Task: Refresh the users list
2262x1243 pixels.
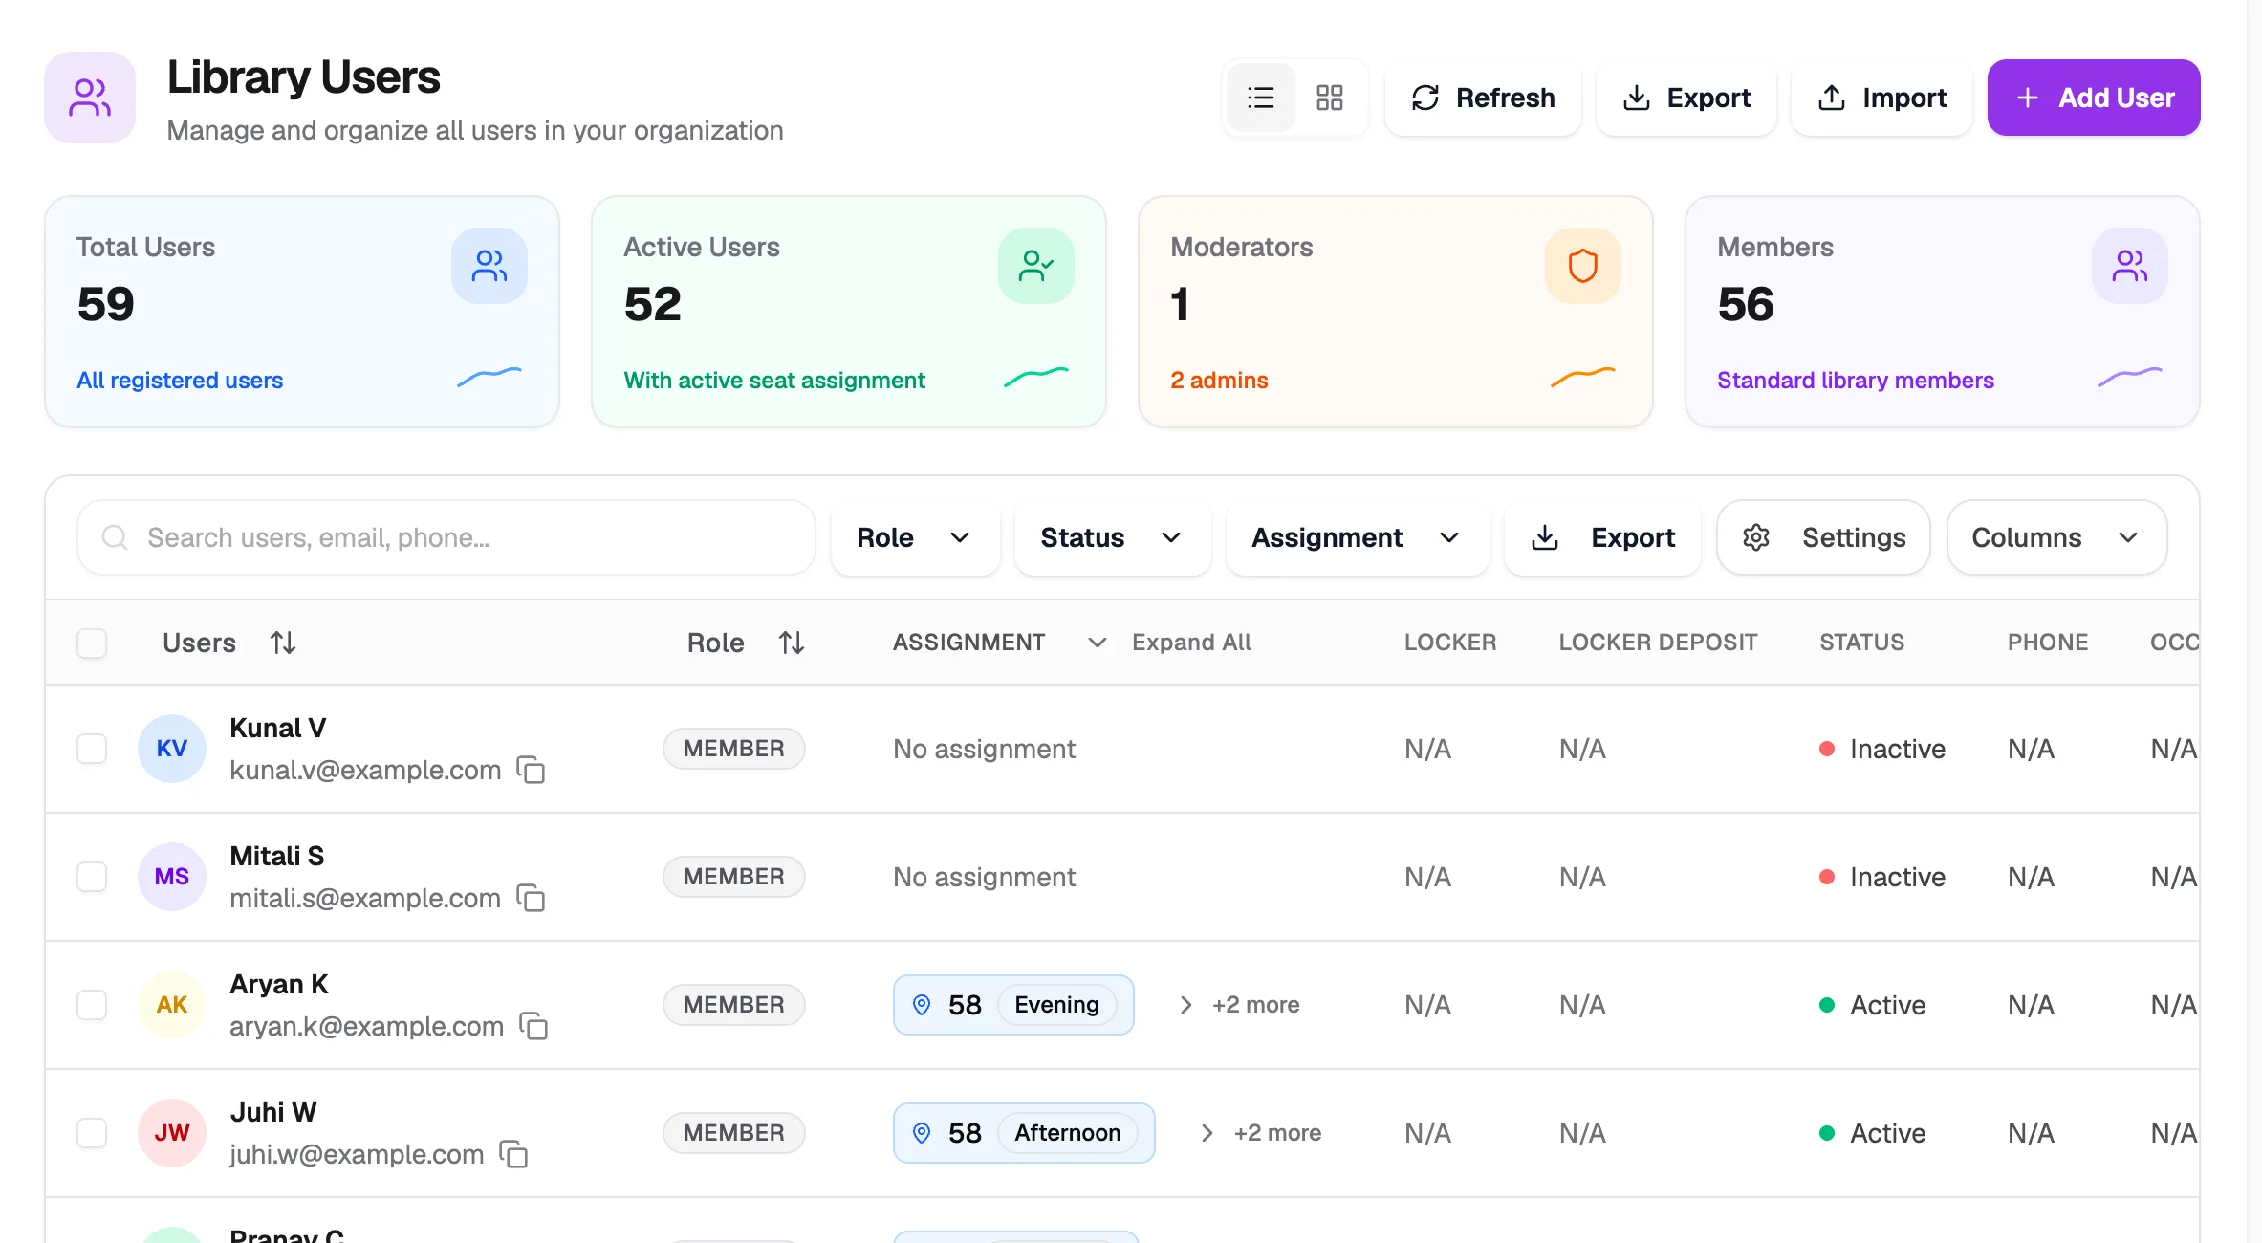Action: pyautogui.click(x=1483, y=98)
